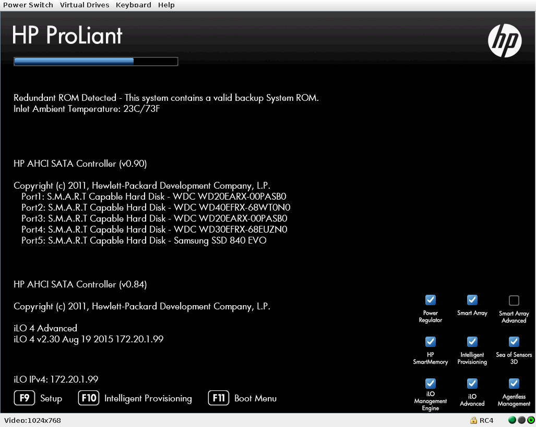The image size is (536, 427).
Task: Click the RC4 encryption lock icon
Action: pos(473,420)
